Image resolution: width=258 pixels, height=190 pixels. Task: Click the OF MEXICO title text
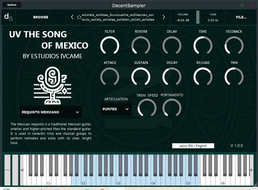tap(65, 45)
